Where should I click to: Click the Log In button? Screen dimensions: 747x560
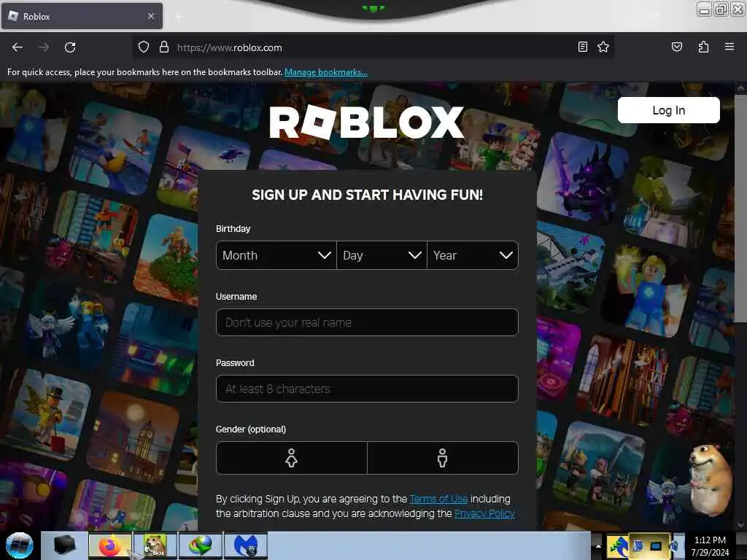pos(668,110)
